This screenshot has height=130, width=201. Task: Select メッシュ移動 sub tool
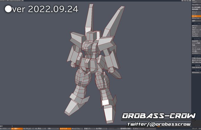(196, 43)
